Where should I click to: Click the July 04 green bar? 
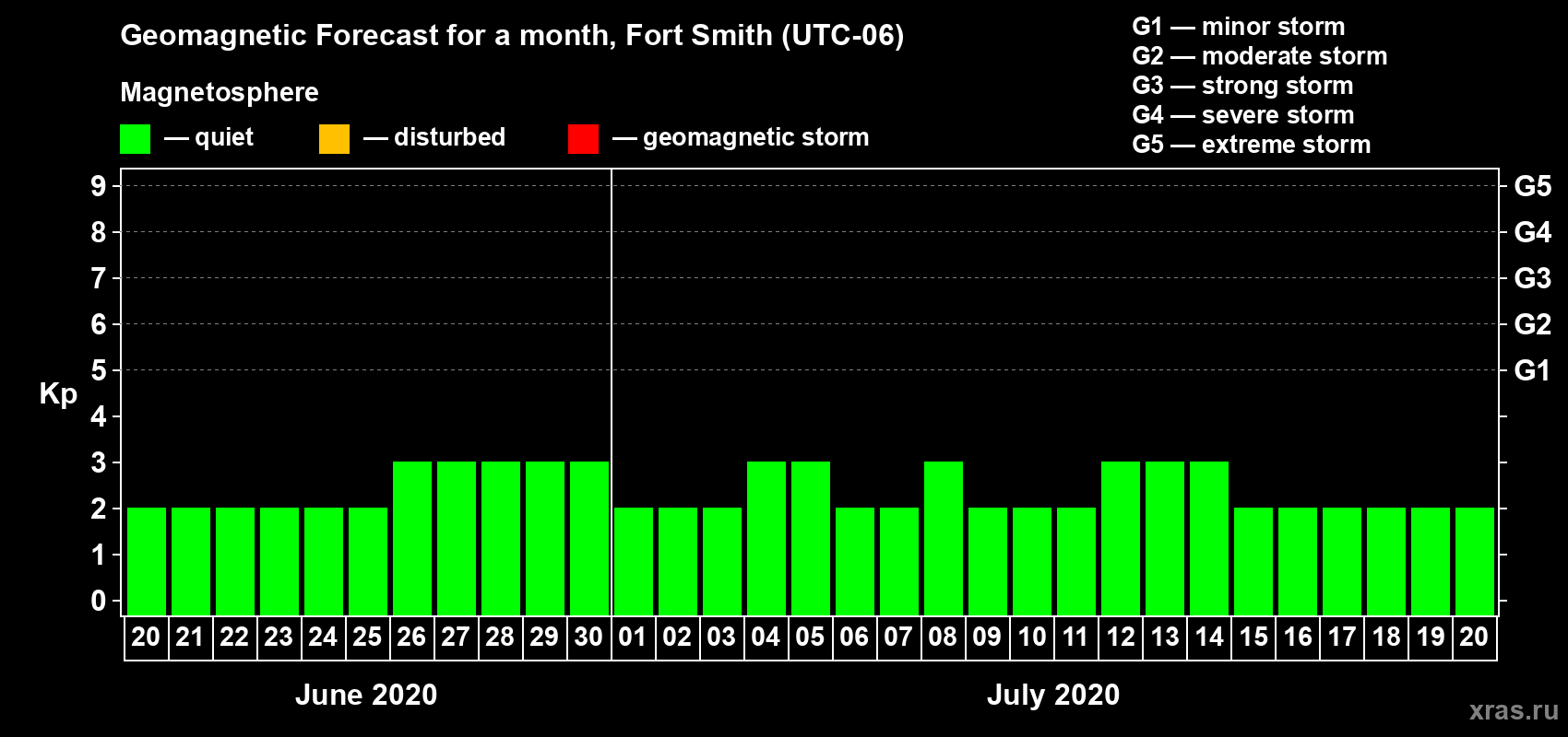[766, 538]
